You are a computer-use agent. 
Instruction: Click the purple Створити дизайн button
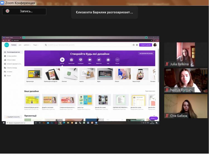(145, 45)
